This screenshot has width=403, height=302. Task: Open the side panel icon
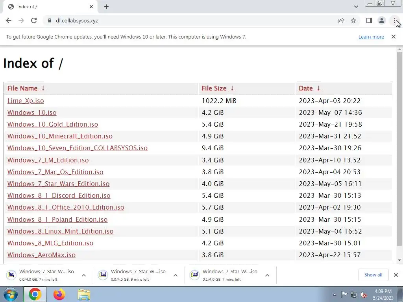(369, 20)
